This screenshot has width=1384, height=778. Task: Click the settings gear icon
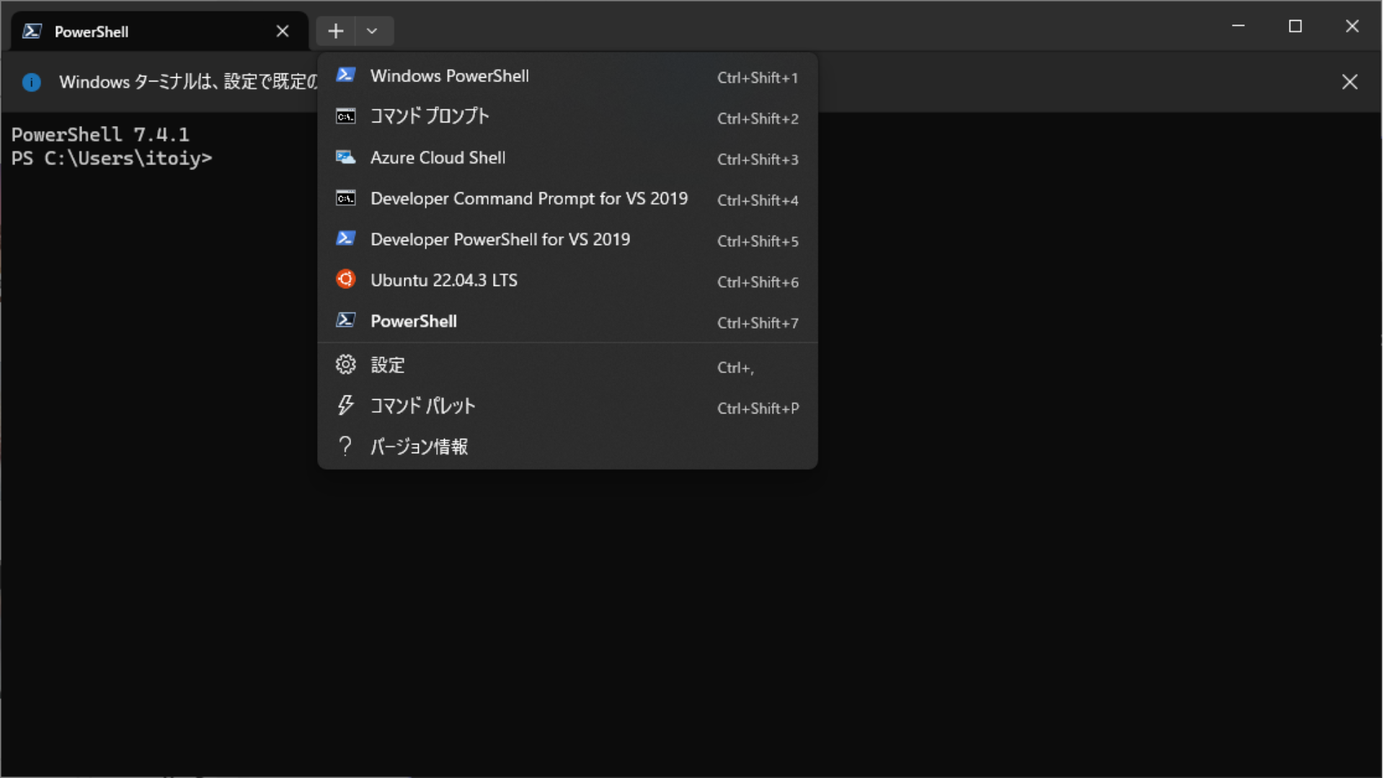pyautogui.click(x=346, y=365)
